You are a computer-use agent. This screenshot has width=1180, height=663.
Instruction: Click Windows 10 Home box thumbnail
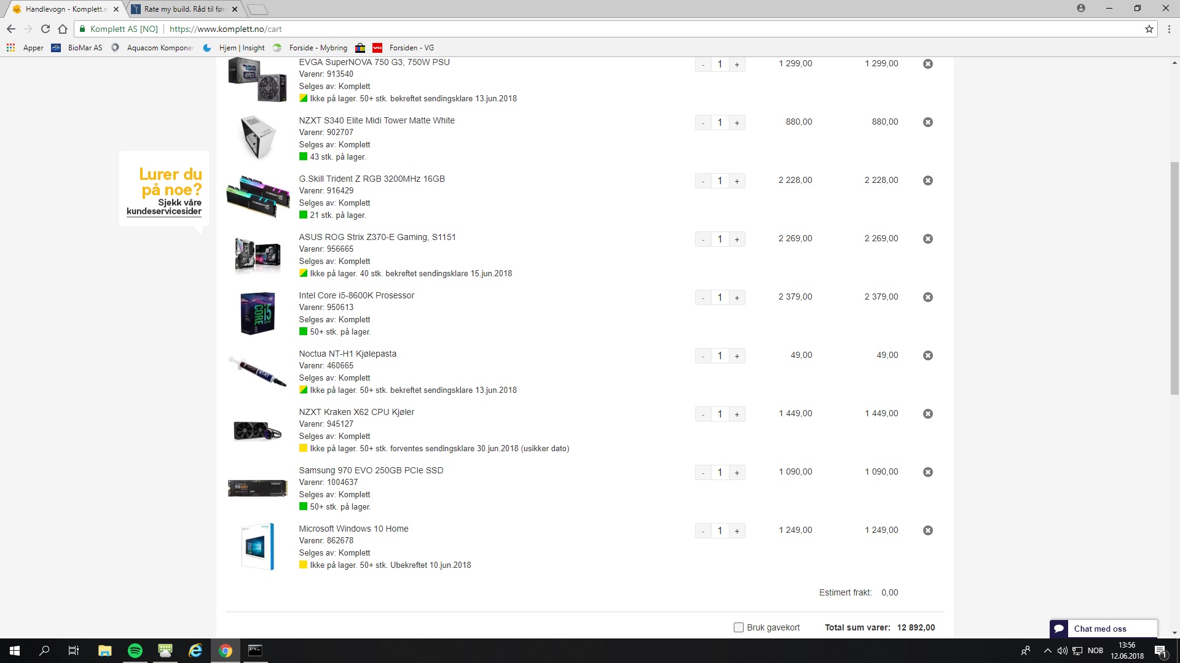258,546
